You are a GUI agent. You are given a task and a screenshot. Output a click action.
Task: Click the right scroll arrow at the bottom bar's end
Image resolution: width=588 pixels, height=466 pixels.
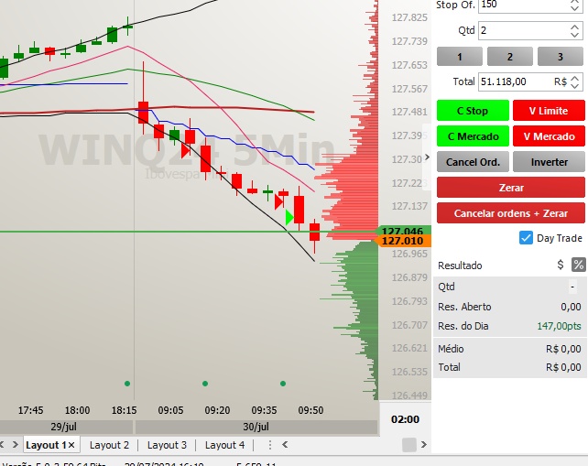point(424,445)
